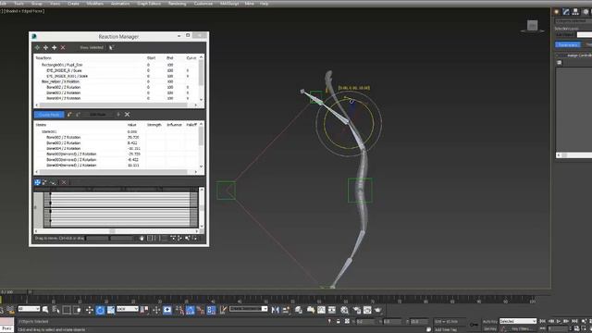The width and height of the screenshot is (592, 333).
Task: Click the curve graph horizontal scrollbar thumb
Action: click(x=112, y=231)
